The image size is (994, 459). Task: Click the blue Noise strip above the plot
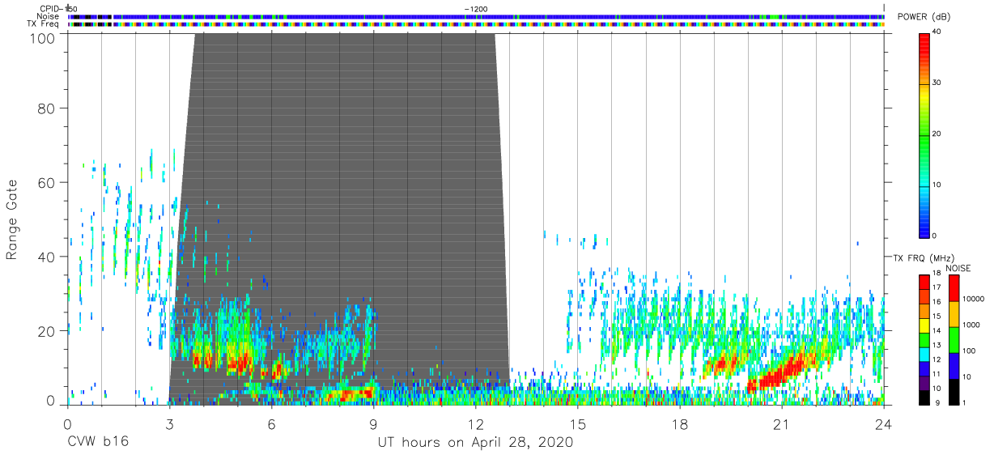[476, 16]
